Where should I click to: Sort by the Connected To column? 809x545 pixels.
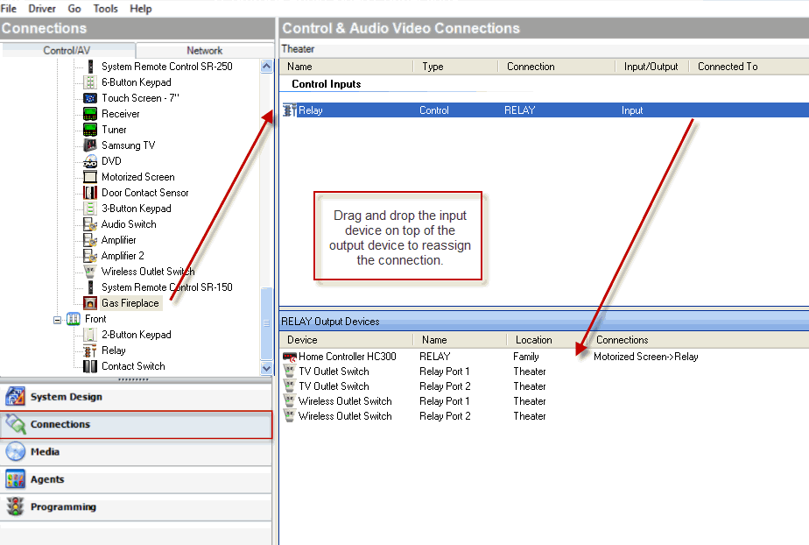(x=749, y=67)
